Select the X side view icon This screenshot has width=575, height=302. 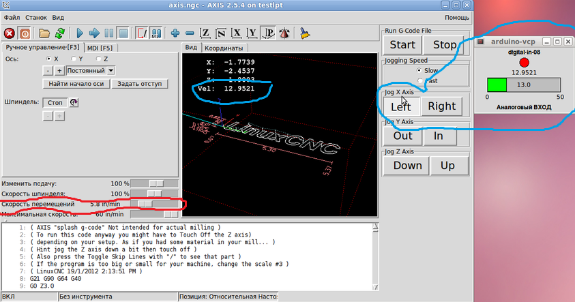237,33
